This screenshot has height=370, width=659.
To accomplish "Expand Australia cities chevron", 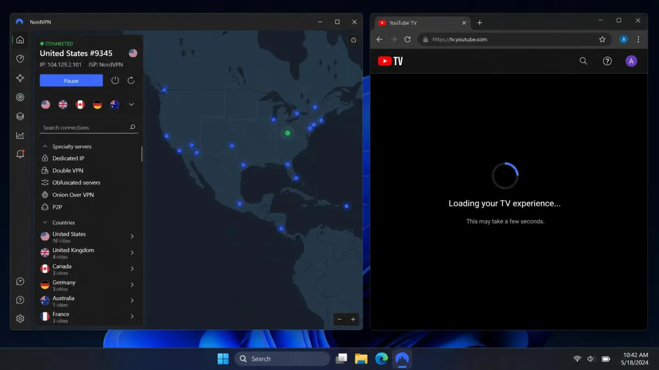I will click(132, 300).
